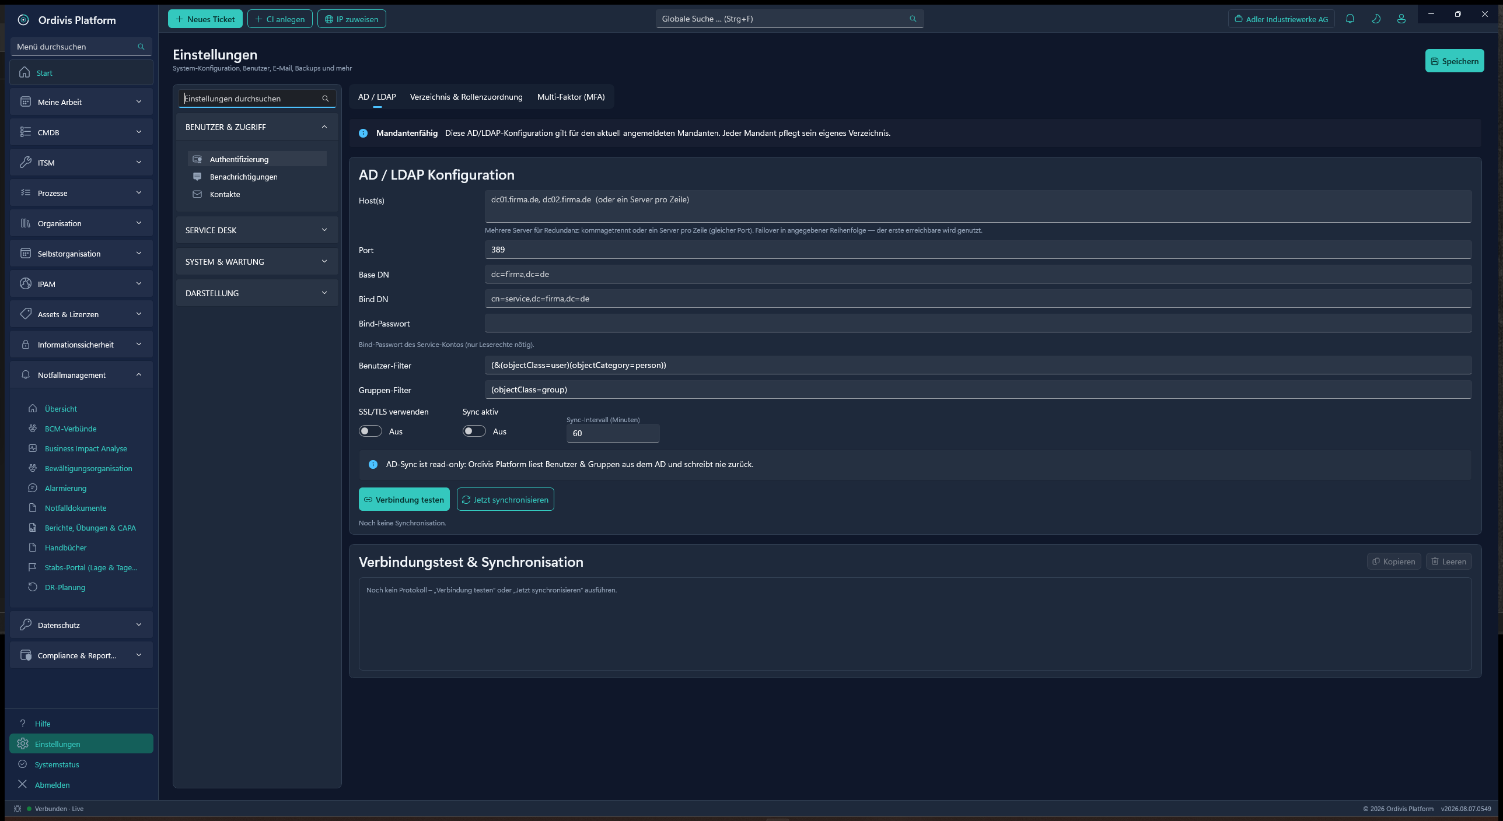Image resolution: width=1503 pixels, height=821 pixels.
Task: Switch to the AD / LDAP tab
Action: (x=377, y=97)
